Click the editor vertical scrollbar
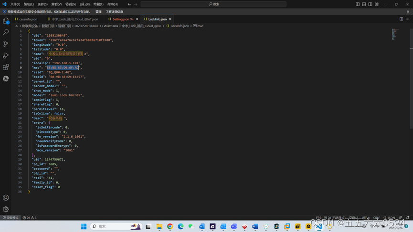This screenshot has width=413, height=232. click(411, 79)
